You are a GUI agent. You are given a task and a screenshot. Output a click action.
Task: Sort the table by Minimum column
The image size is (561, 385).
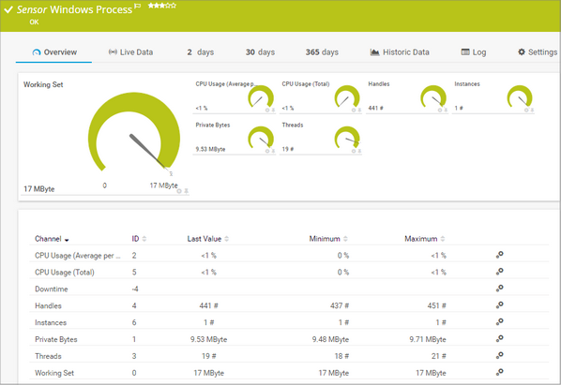point(328,239)
